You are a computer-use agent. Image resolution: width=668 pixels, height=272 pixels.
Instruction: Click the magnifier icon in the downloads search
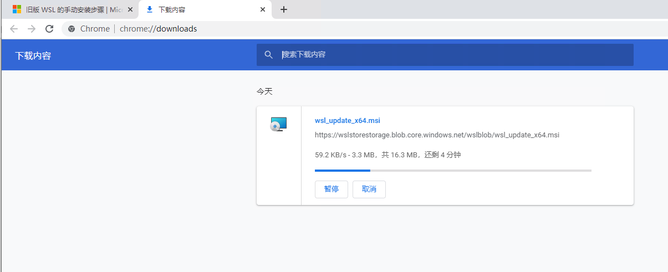269,55
